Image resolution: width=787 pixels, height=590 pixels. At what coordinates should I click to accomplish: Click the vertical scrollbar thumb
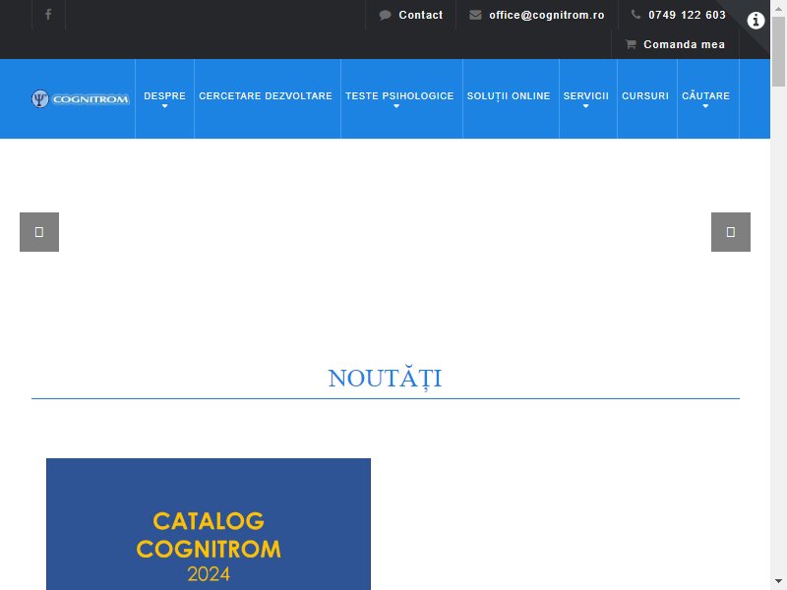tap(778, 51)
